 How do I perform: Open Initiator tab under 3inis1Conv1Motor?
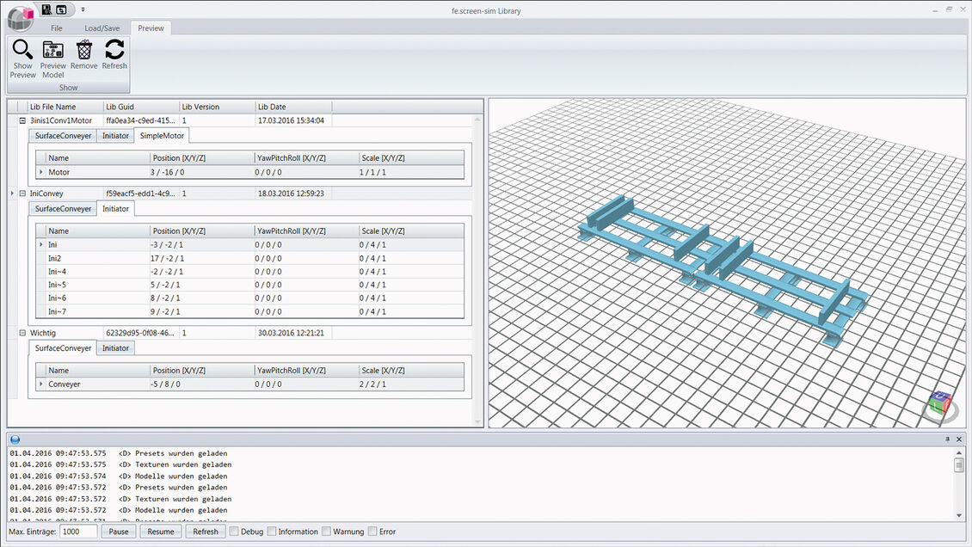tap(115, 136)
